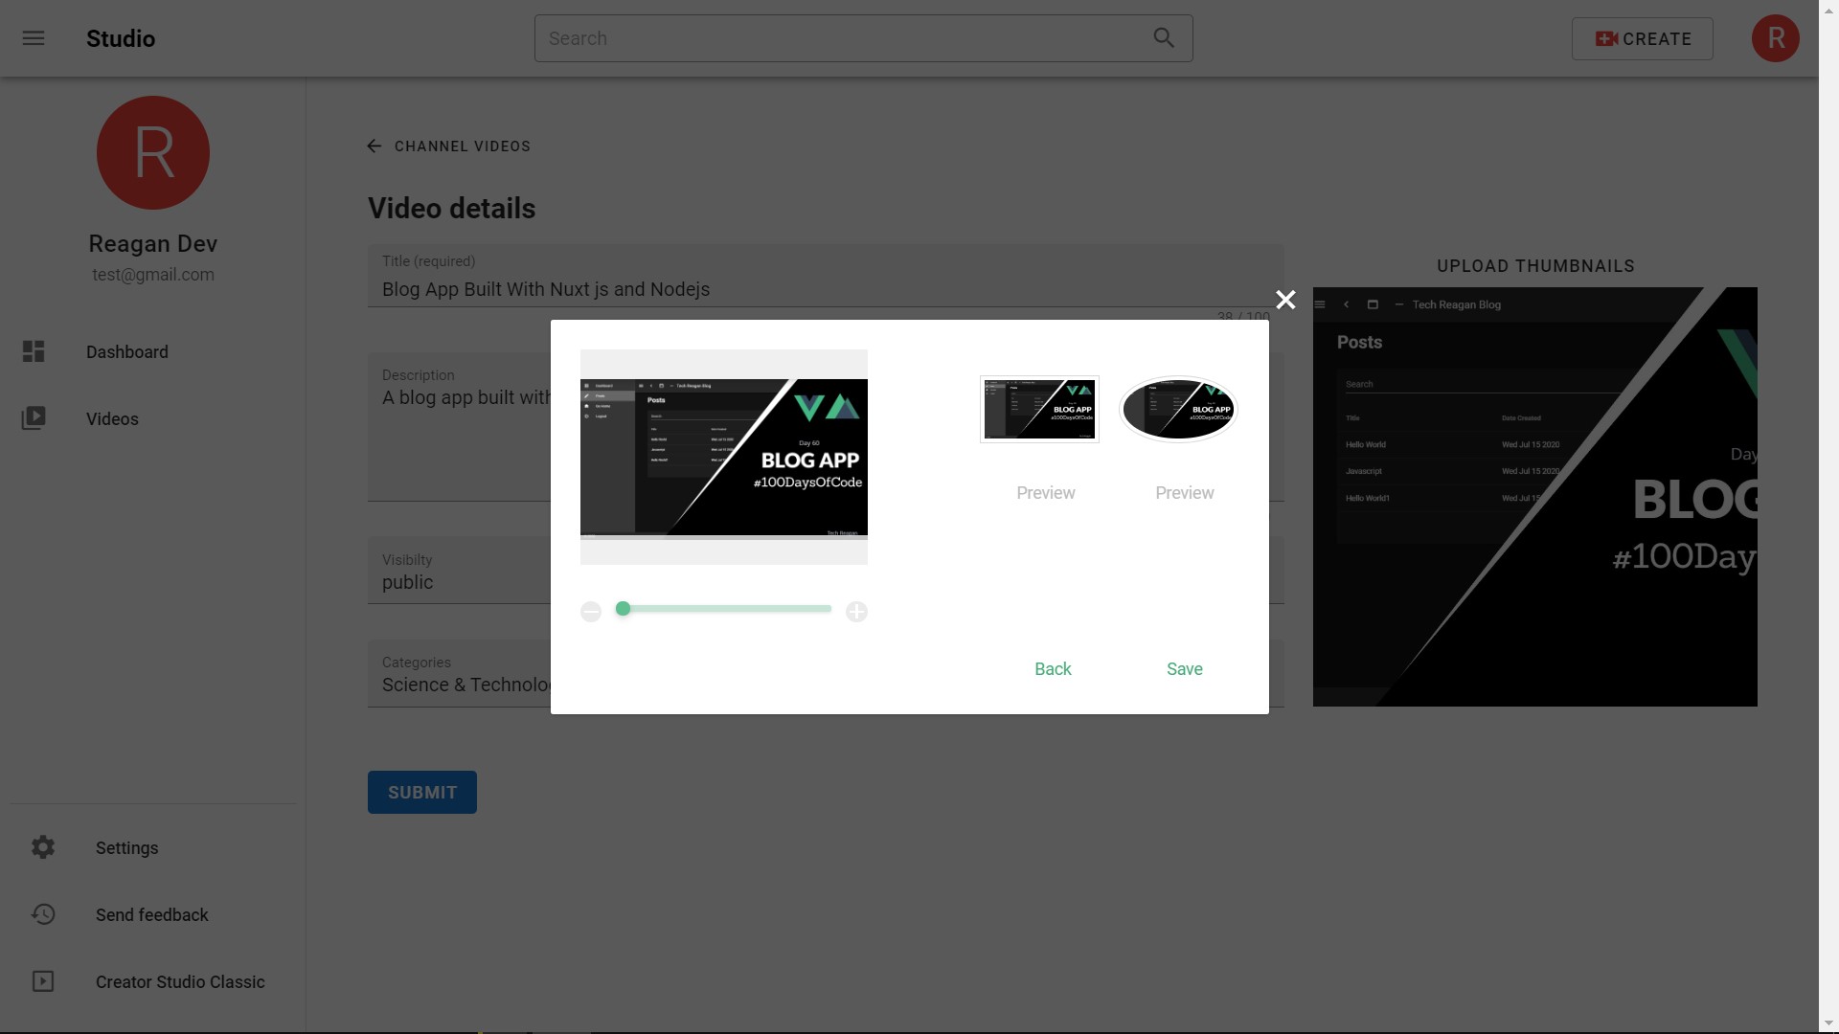1839x1034 pixels.
Task: Click the R account avatar
Action: pyautogui.click(x=1775, y=38)
